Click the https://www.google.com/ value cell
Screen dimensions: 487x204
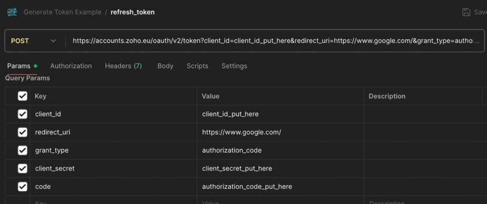click(281, 132)
